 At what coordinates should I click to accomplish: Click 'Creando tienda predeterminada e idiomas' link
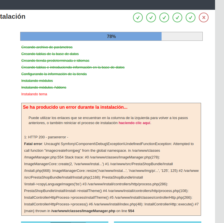tap(55, 60)
